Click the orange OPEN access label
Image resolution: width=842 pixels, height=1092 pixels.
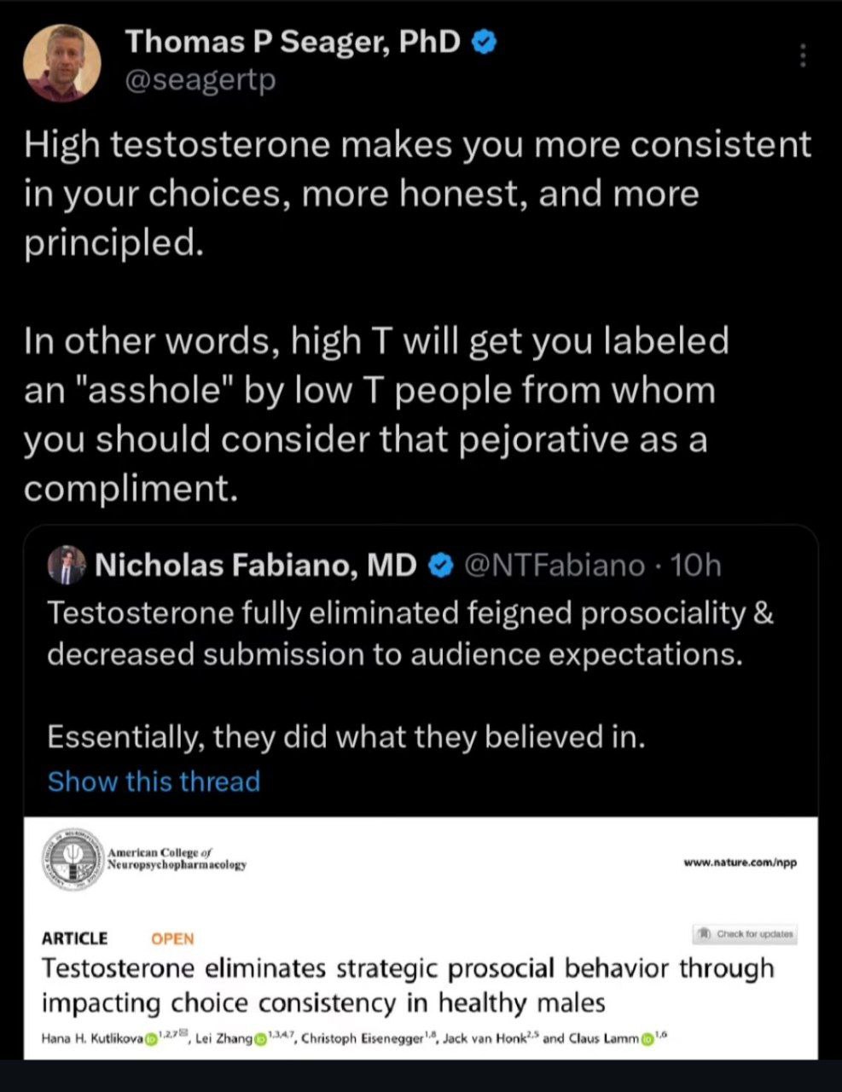(172, 938)
